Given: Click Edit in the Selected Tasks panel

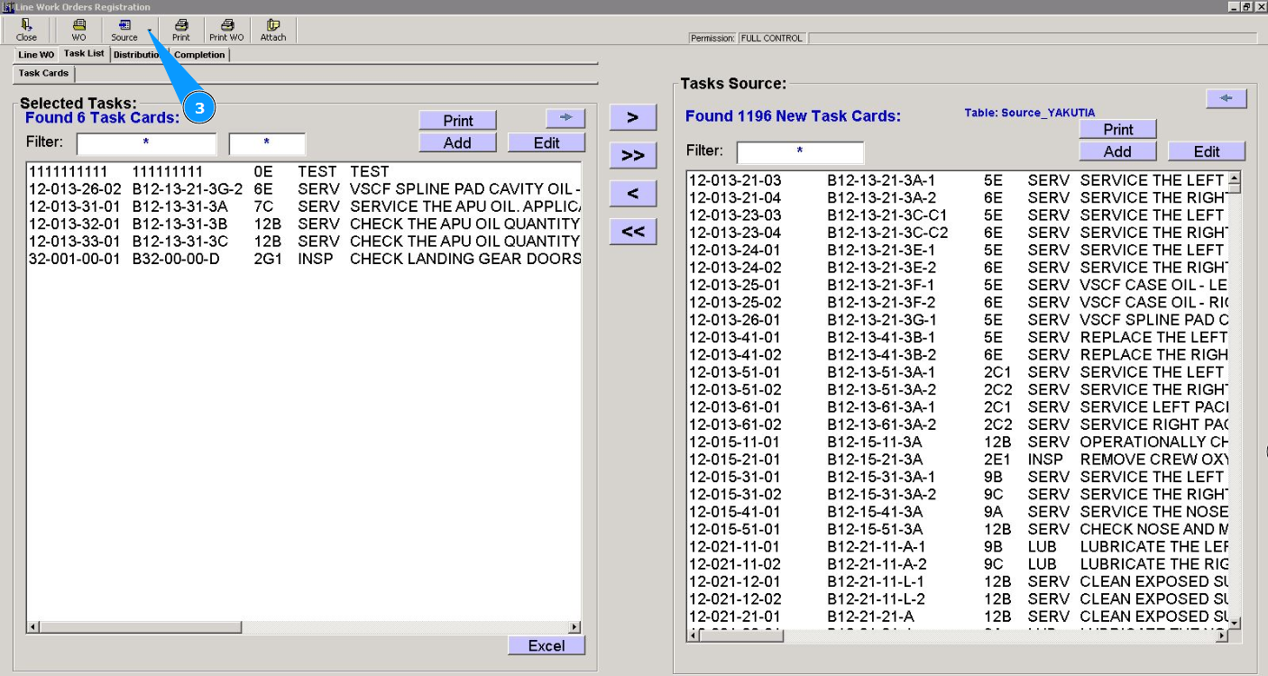Looking at the screenshot, I should [x=547, y=142].
